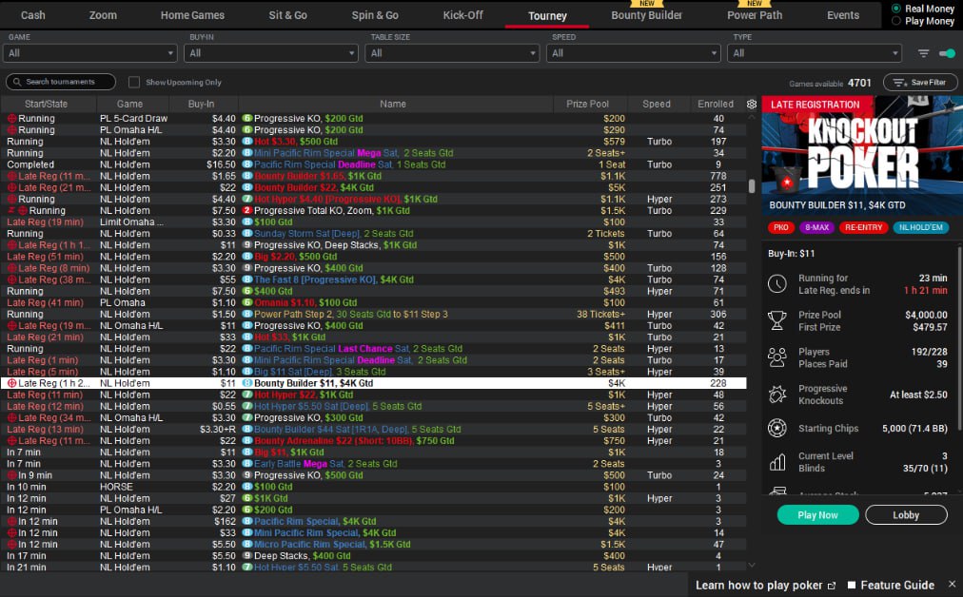Click the tournament details panel scrollbar

pos(958,337)
